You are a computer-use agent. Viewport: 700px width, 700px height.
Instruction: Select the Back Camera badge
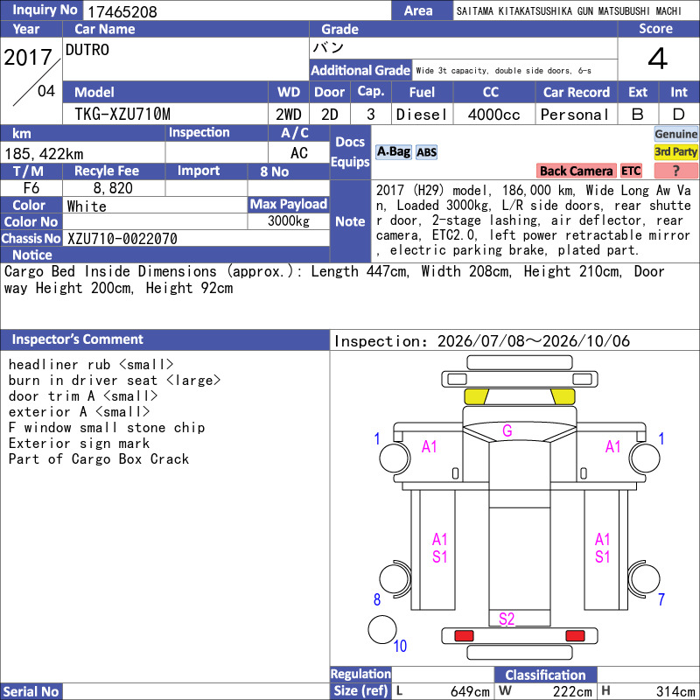(x=577, y=171)
